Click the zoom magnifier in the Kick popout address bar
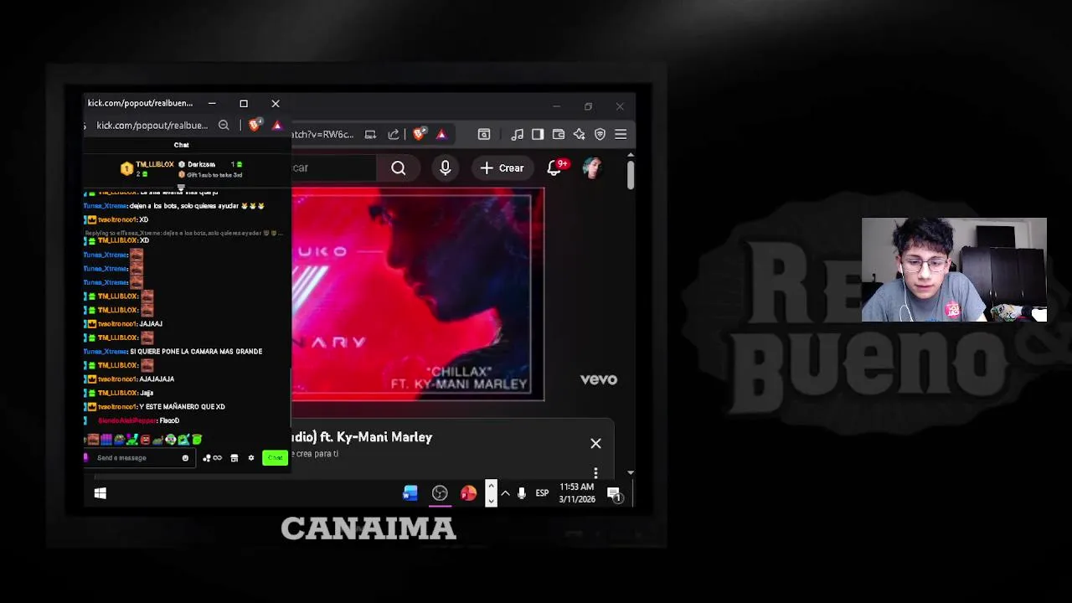 pyautogui.click(x=224, y=126)
